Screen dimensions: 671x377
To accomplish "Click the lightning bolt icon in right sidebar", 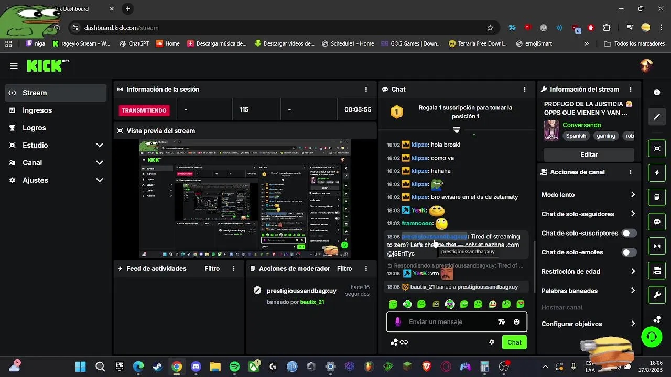I will click(x=657, y=173).
